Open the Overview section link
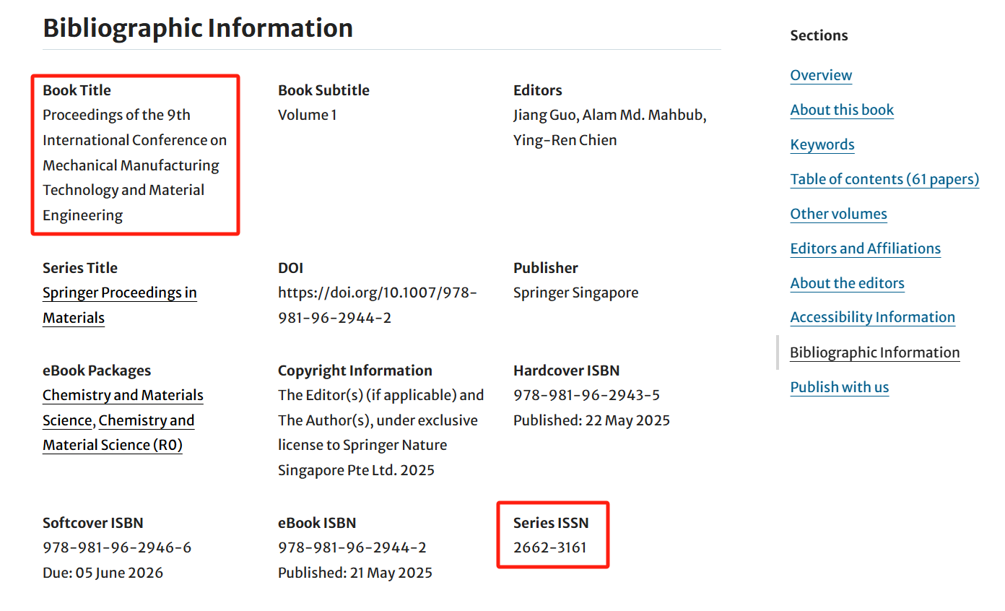 (821, 75)
